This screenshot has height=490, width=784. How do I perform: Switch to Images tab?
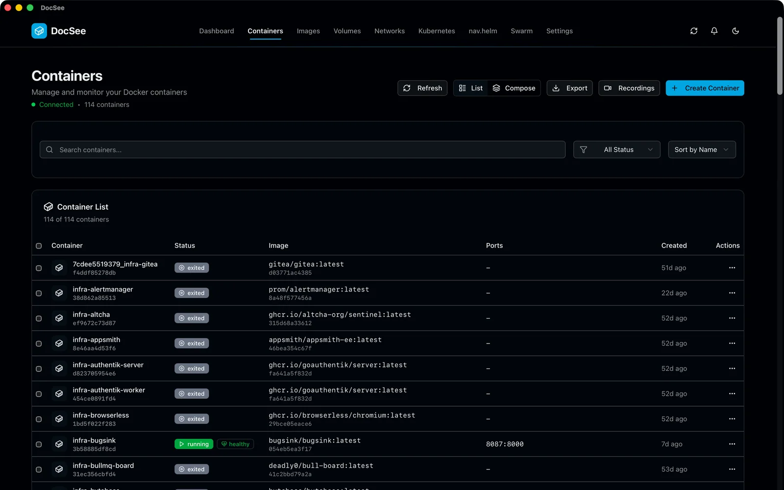(308, 31)
